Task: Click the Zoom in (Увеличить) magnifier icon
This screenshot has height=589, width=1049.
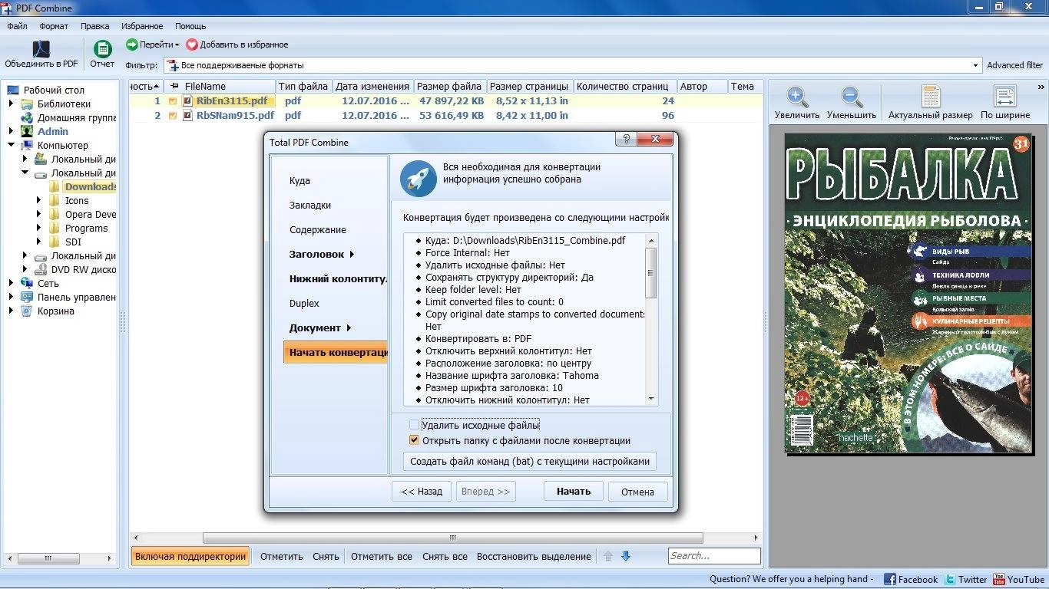Action: (797, 97)
